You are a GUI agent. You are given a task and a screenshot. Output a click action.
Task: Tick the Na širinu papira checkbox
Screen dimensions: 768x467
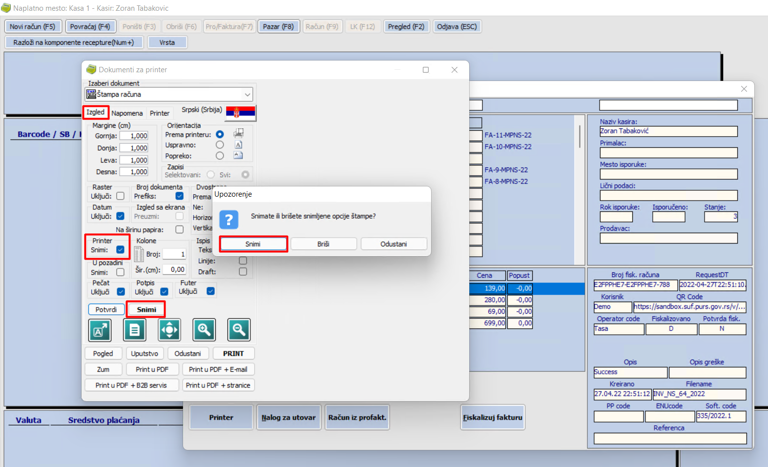tap(180, 229)
